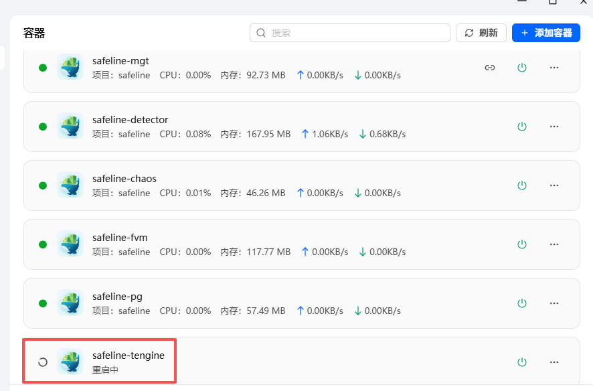Click the 刷新 refresh button
This screenshot has height=391, width=593.
pos(481,33)
